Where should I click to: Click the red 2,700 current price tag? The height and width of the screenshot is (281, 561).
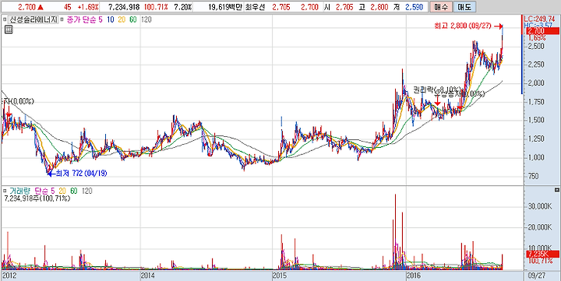pos(542,31)
